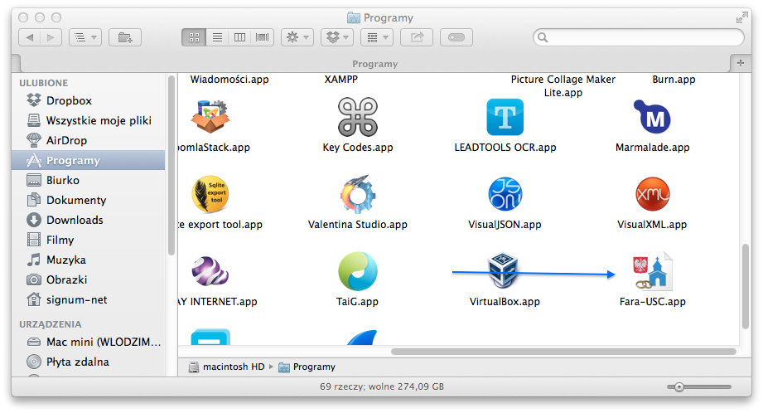The width and height of the screenshot is (763, 413).
Task: Open Downloads in the sidebar
Action: coord(89,220)
